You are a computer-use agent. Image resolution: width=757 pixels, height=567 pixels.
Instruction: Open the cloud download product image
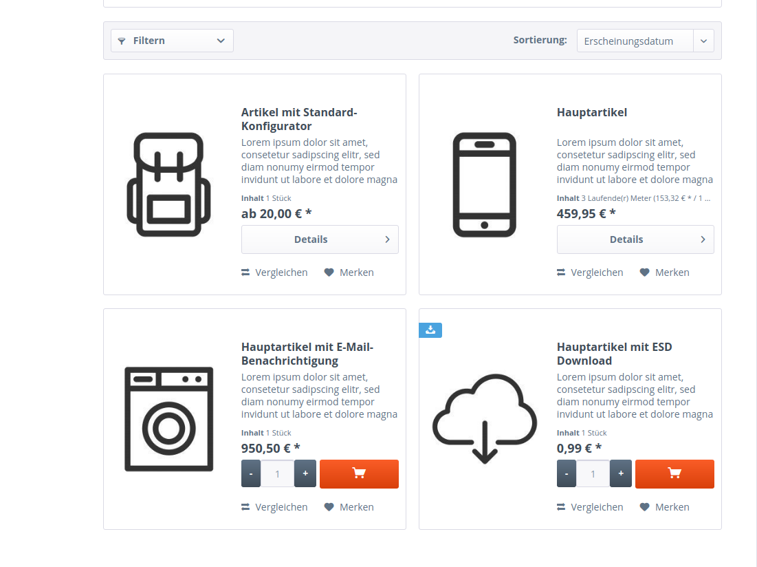[484, 419]
